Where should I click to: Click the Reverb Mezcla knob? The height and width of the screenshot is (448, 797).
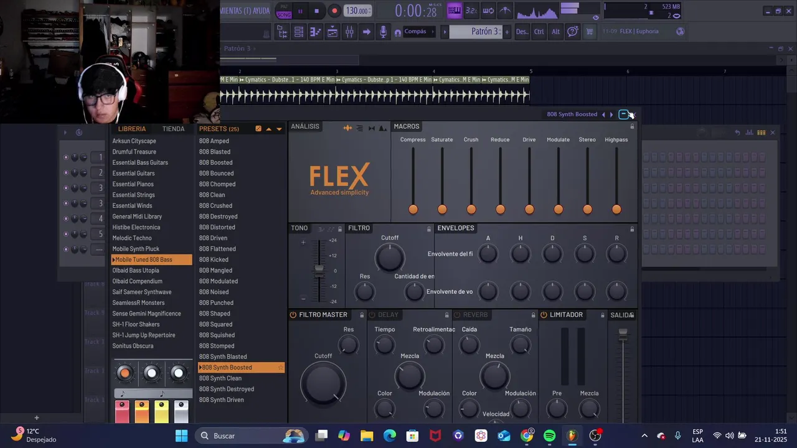pos(494,376)
